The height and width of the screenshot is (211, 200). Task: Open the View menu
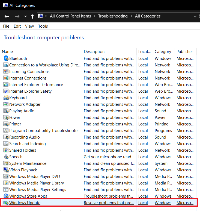pyautogui.click(x=29, y=26)
